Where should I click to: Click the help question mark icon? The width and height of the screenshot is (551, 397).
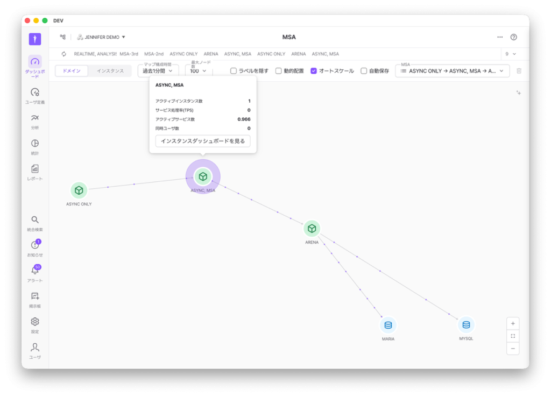513,37
